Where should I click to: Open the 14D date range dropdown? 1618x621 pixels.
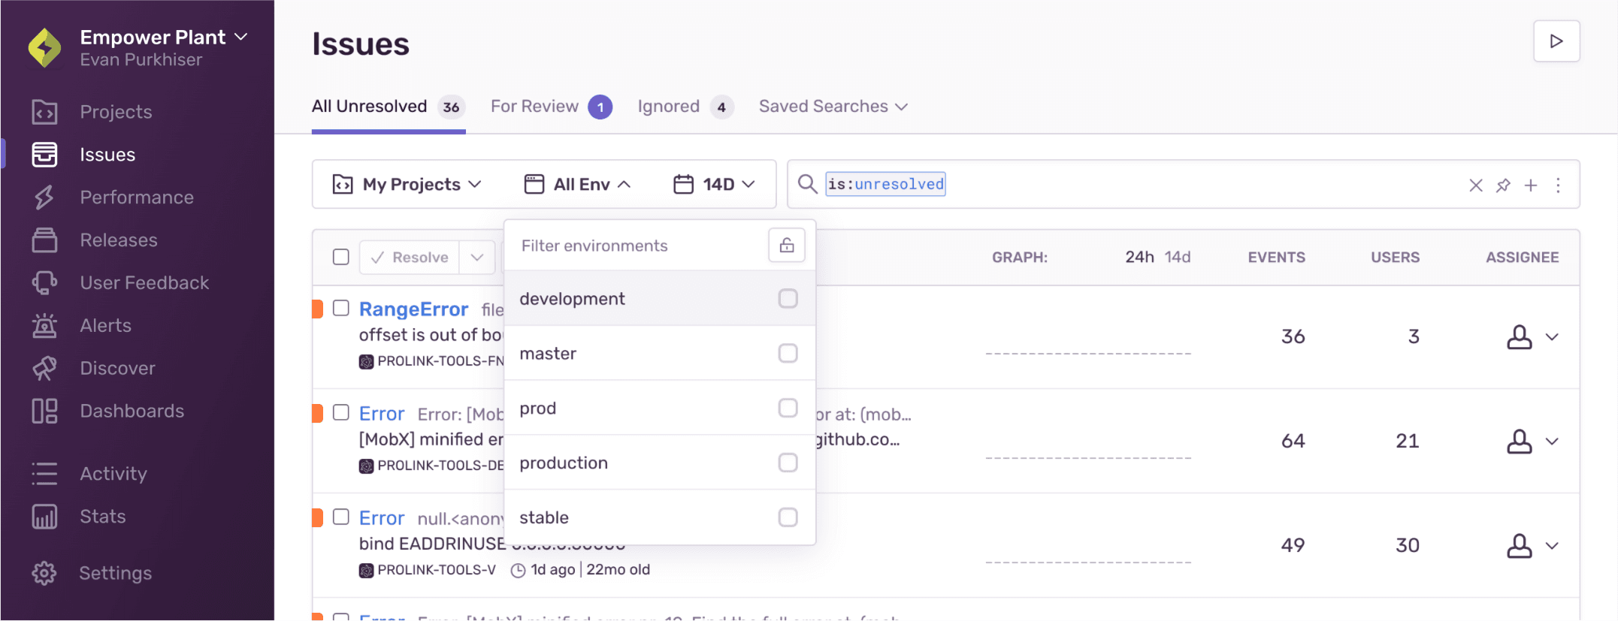(x=714, y=185)
